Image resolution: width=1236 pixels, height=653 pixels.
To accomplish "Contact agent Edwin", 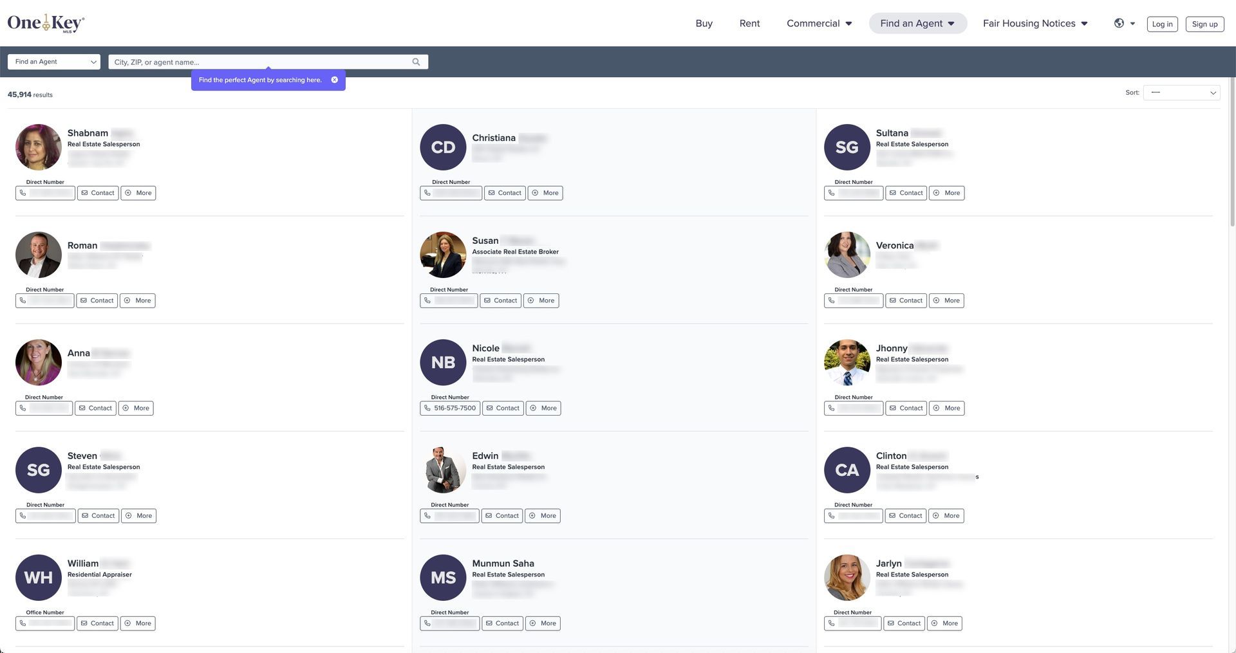I will [502, 516].
